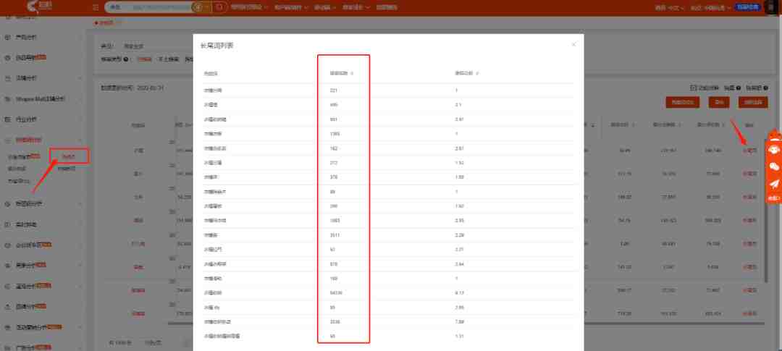Click the paper-plane icon on the floating panel

tap(774, 184)
